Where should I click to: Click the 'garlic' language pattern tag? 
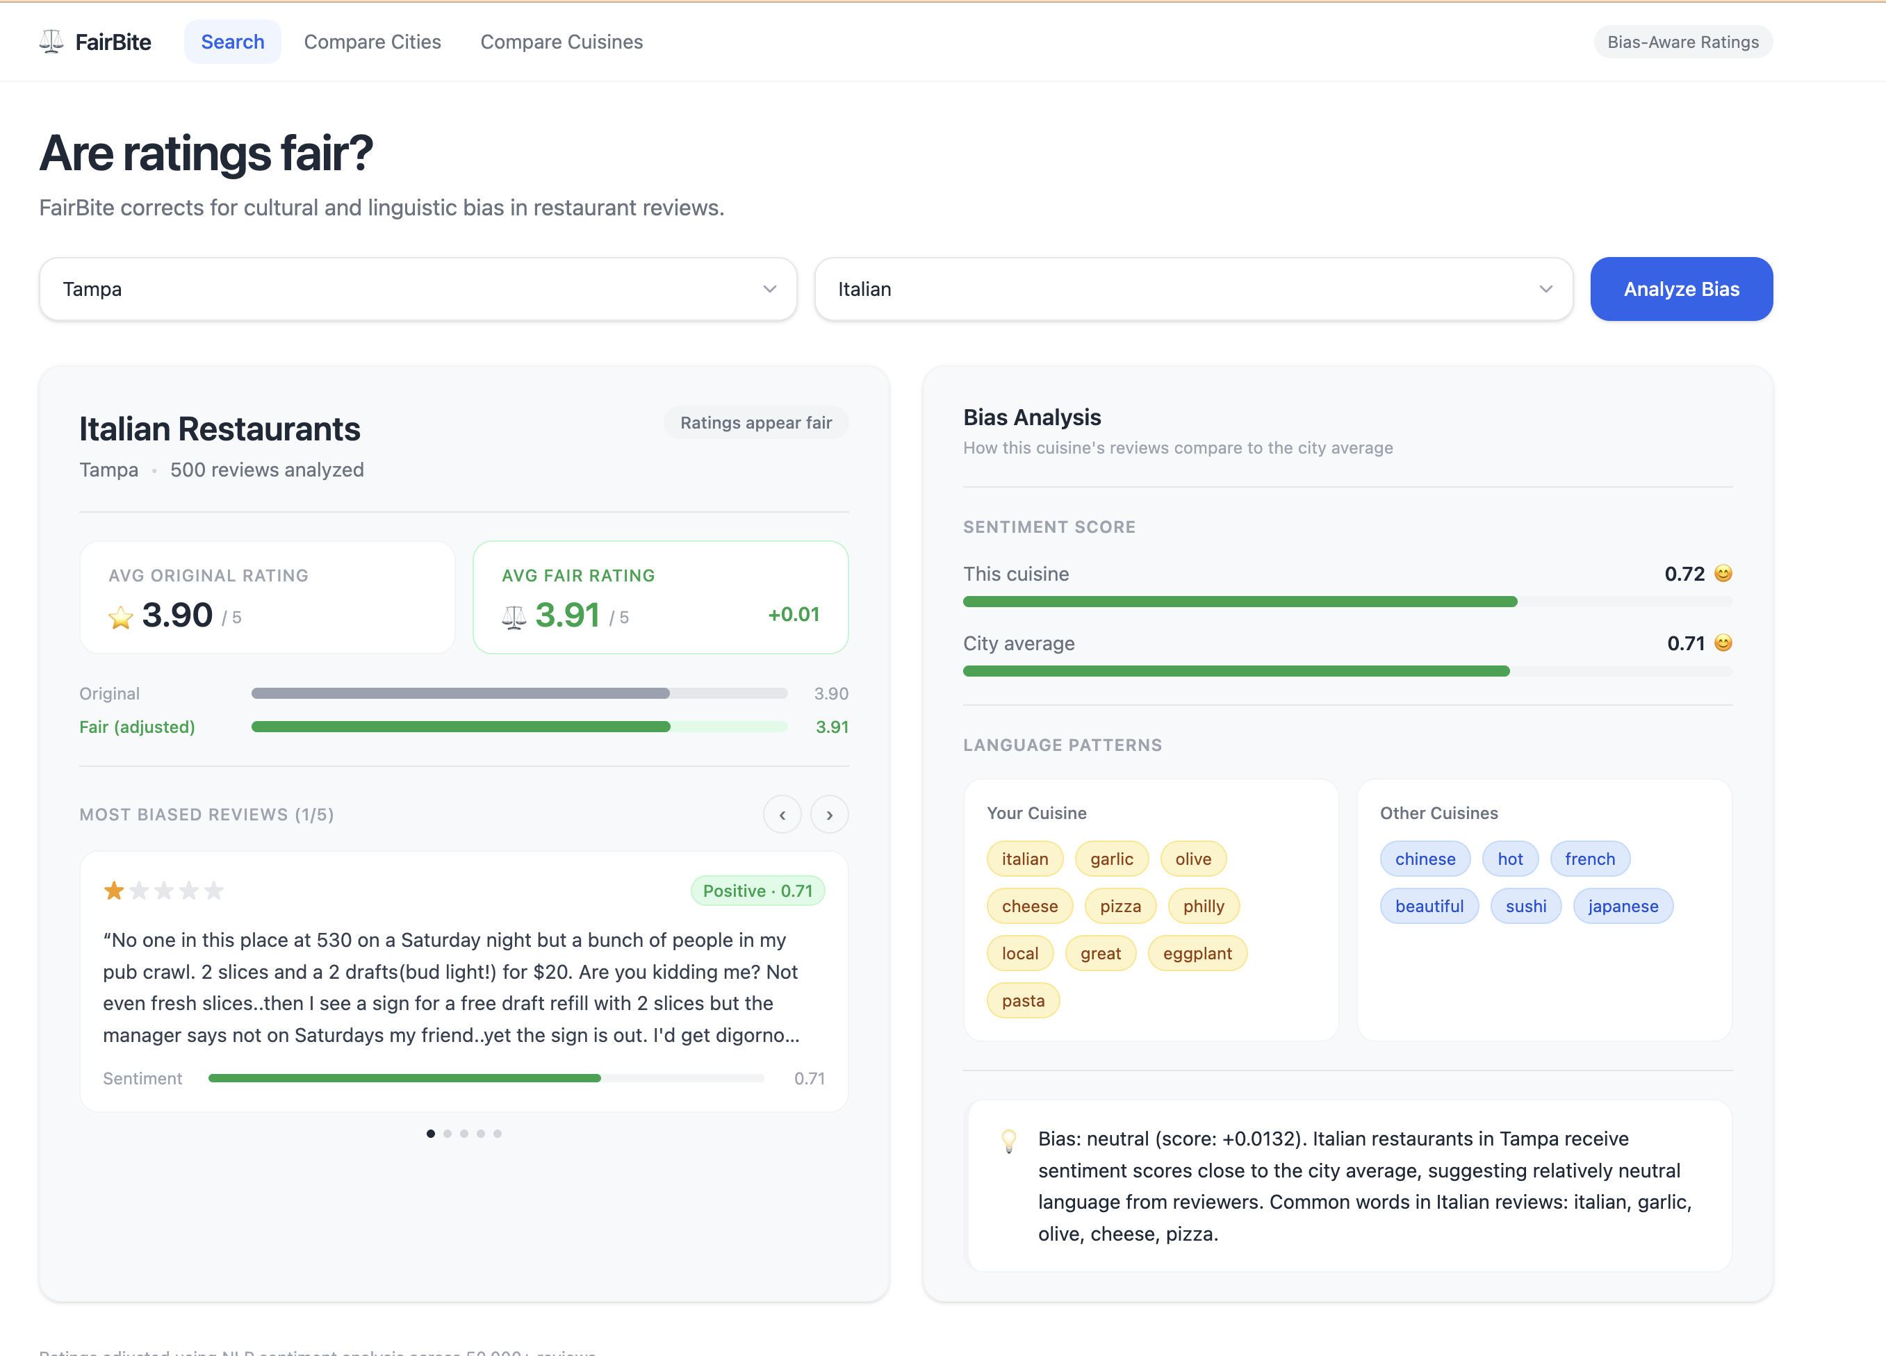click(1111, 859)
